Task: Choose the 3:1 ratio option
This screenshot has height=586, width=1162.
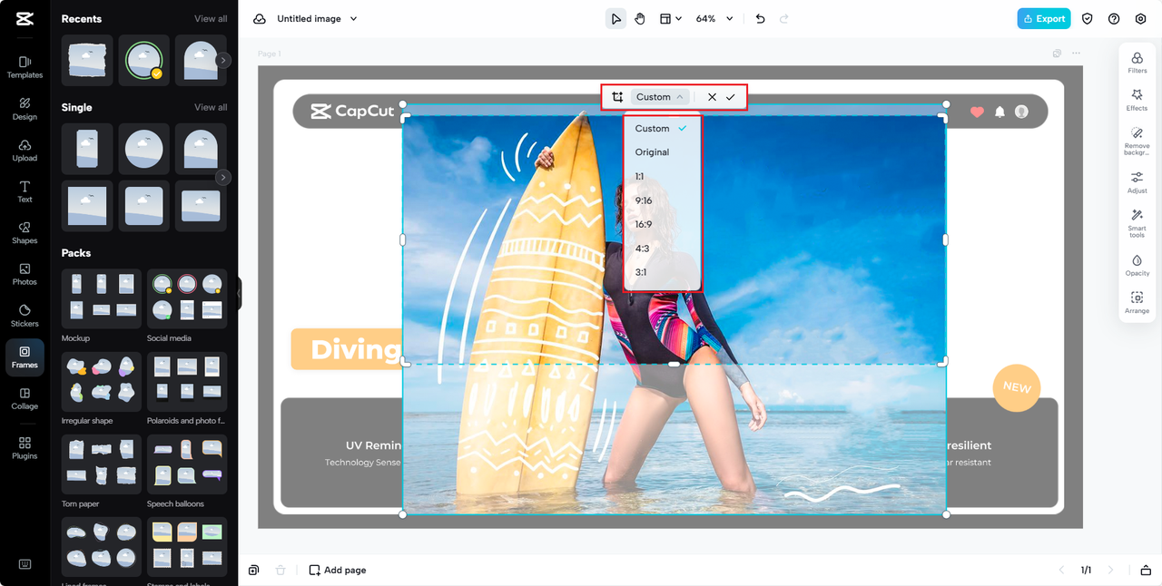Action: [662, 272]
